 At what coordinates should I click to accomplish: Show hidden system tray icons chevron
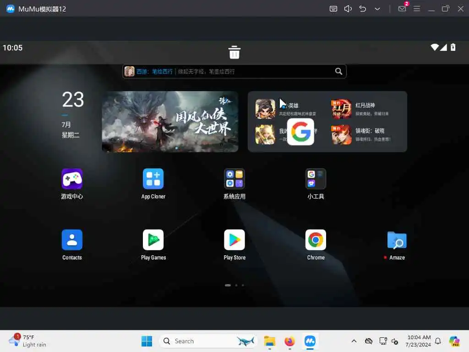click(354, 341)
